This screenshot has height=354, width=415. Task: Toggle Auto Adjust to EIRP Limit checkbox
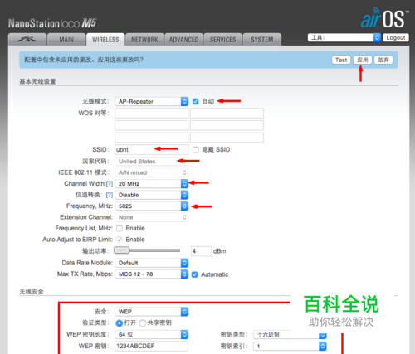pyautogui.click(x=120, y=240)
